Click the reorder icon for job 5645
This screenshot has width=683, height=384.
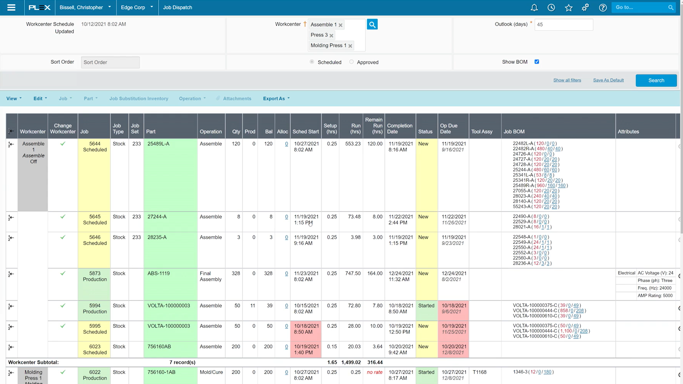coord(11,217)
